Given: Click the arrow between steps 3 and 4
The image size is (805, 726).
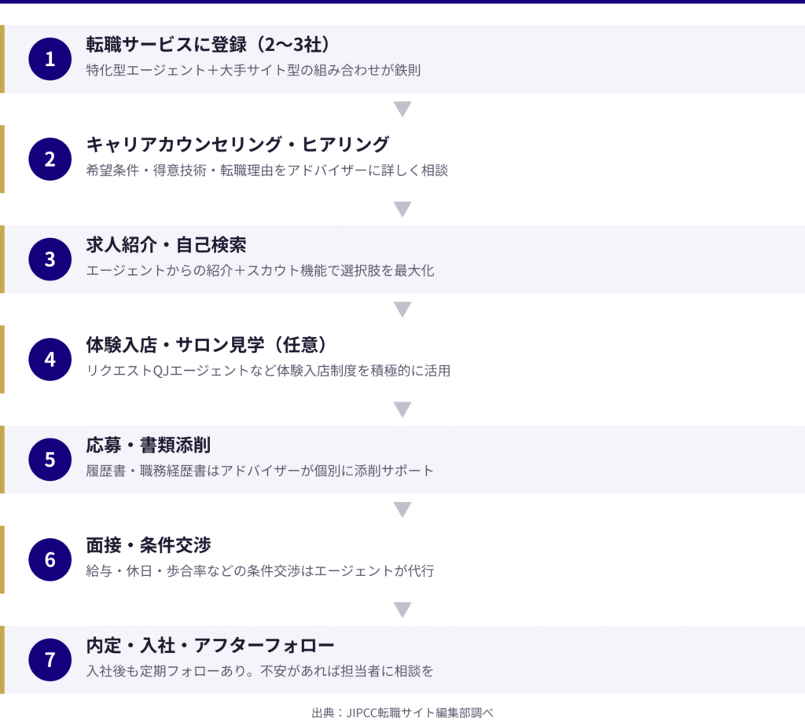Looking at the screenshot, I should tap(402, 310).
